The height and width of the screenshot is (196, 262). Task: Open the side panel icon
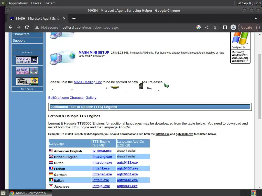(x=225, y=27)
